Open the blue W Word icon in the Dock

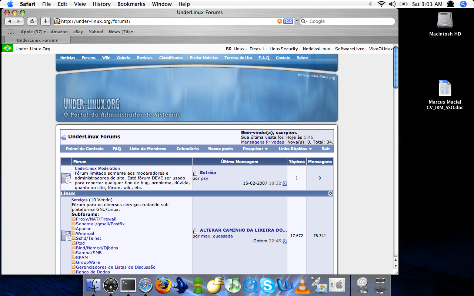285,285
